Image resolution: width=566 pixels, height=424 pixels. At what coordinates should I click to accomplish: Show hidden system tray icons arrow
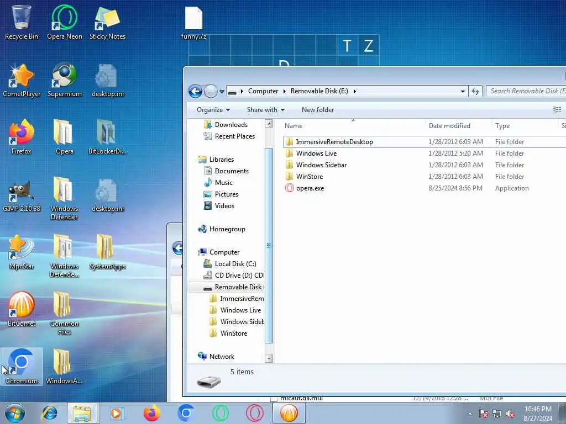(470, 414)
